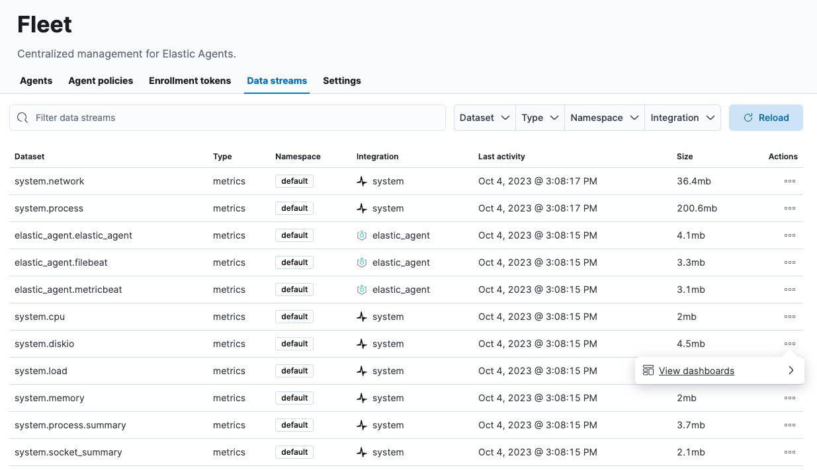The image size is (817, 470).
Task: Click the dashboards icon next to View dashboards
Action: coord(648,370)
